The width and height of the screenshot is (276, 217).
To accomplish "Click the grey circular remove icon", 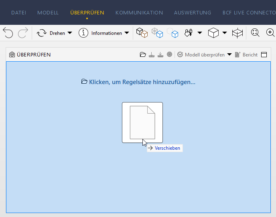I will [x=170, y=54].
